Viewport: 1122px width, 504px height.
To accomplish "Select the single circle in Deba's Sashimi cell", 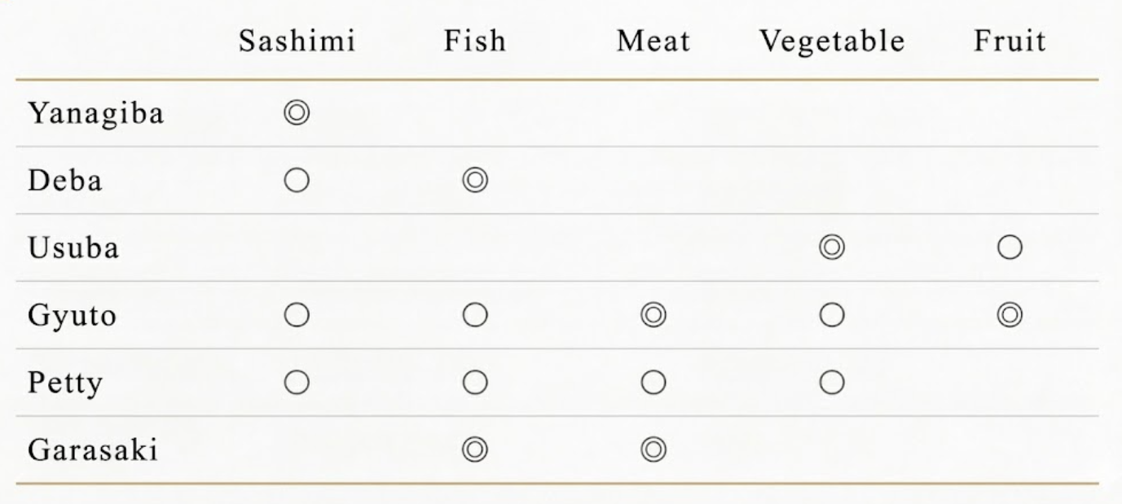I will pyautogui.click(x=297, y=181).
